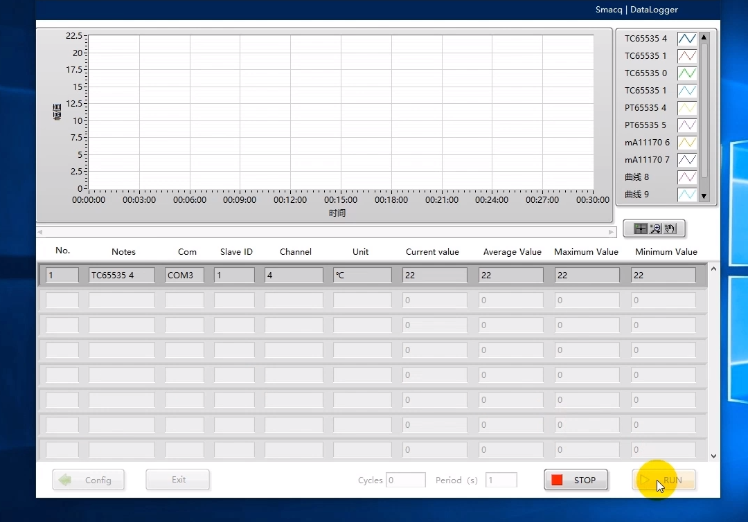Click the green plot icon for TC65535 0
Viewport: 748px width, 522px height.
tap(687, 73)
